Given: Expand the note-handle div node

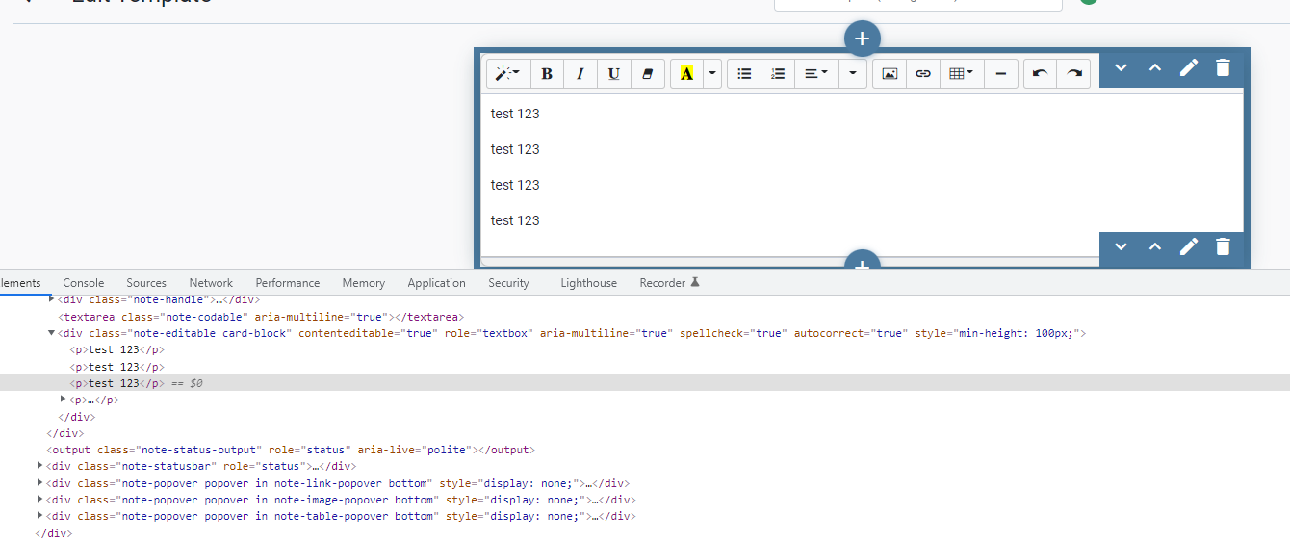Looking at the screenshot, I should 52,299.
